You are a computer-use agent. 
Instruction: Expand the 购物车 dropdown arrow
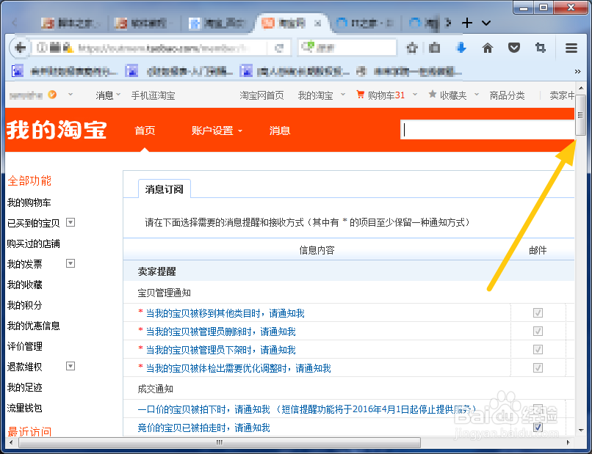click(x=414, y=95)
